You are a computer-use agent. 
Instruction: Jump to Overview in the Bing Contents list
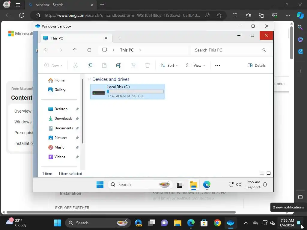(23, 111)
